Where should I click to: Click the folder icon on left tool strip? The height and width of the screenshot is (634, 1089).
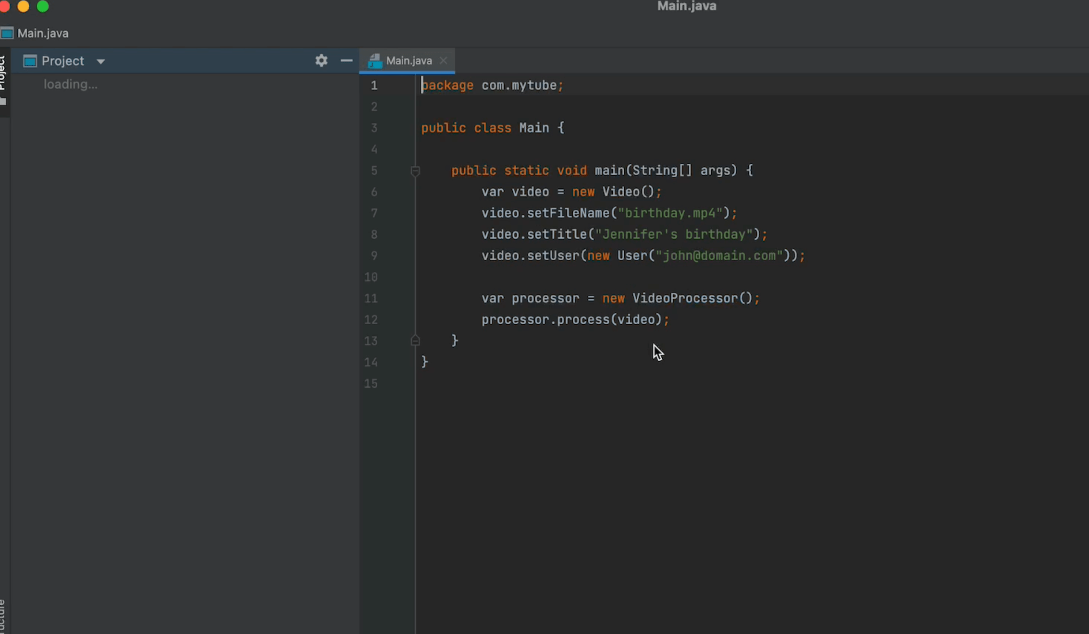(x=3, y=101)
